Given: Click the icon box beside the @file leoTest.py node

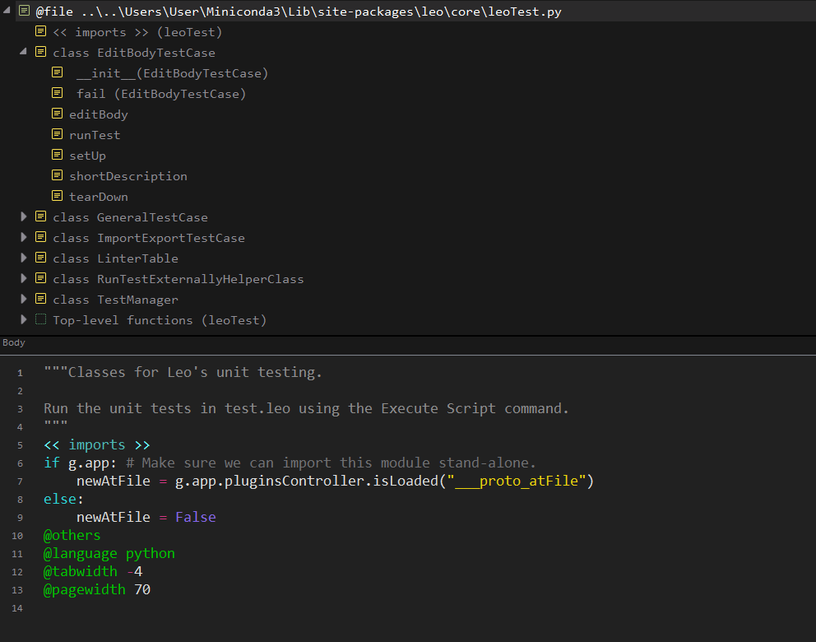Looking at the screenshot, I should (24, 12).
